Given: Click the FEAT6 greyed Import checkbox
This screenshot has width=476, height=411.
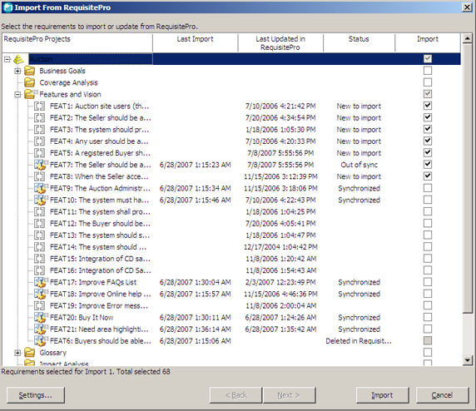Looking at the screenshot, I should click(x=428, y=340).
